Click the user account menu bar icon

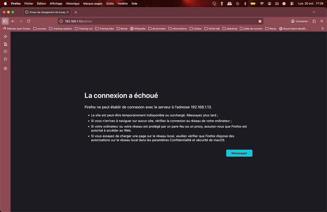point(269,4)
